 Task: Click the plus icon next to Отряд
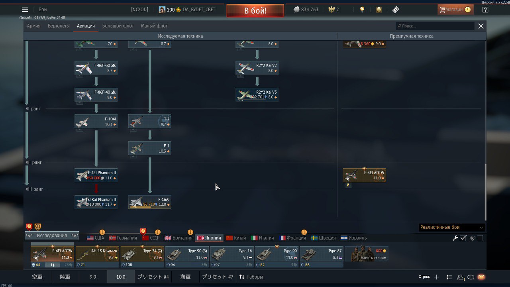437,277
